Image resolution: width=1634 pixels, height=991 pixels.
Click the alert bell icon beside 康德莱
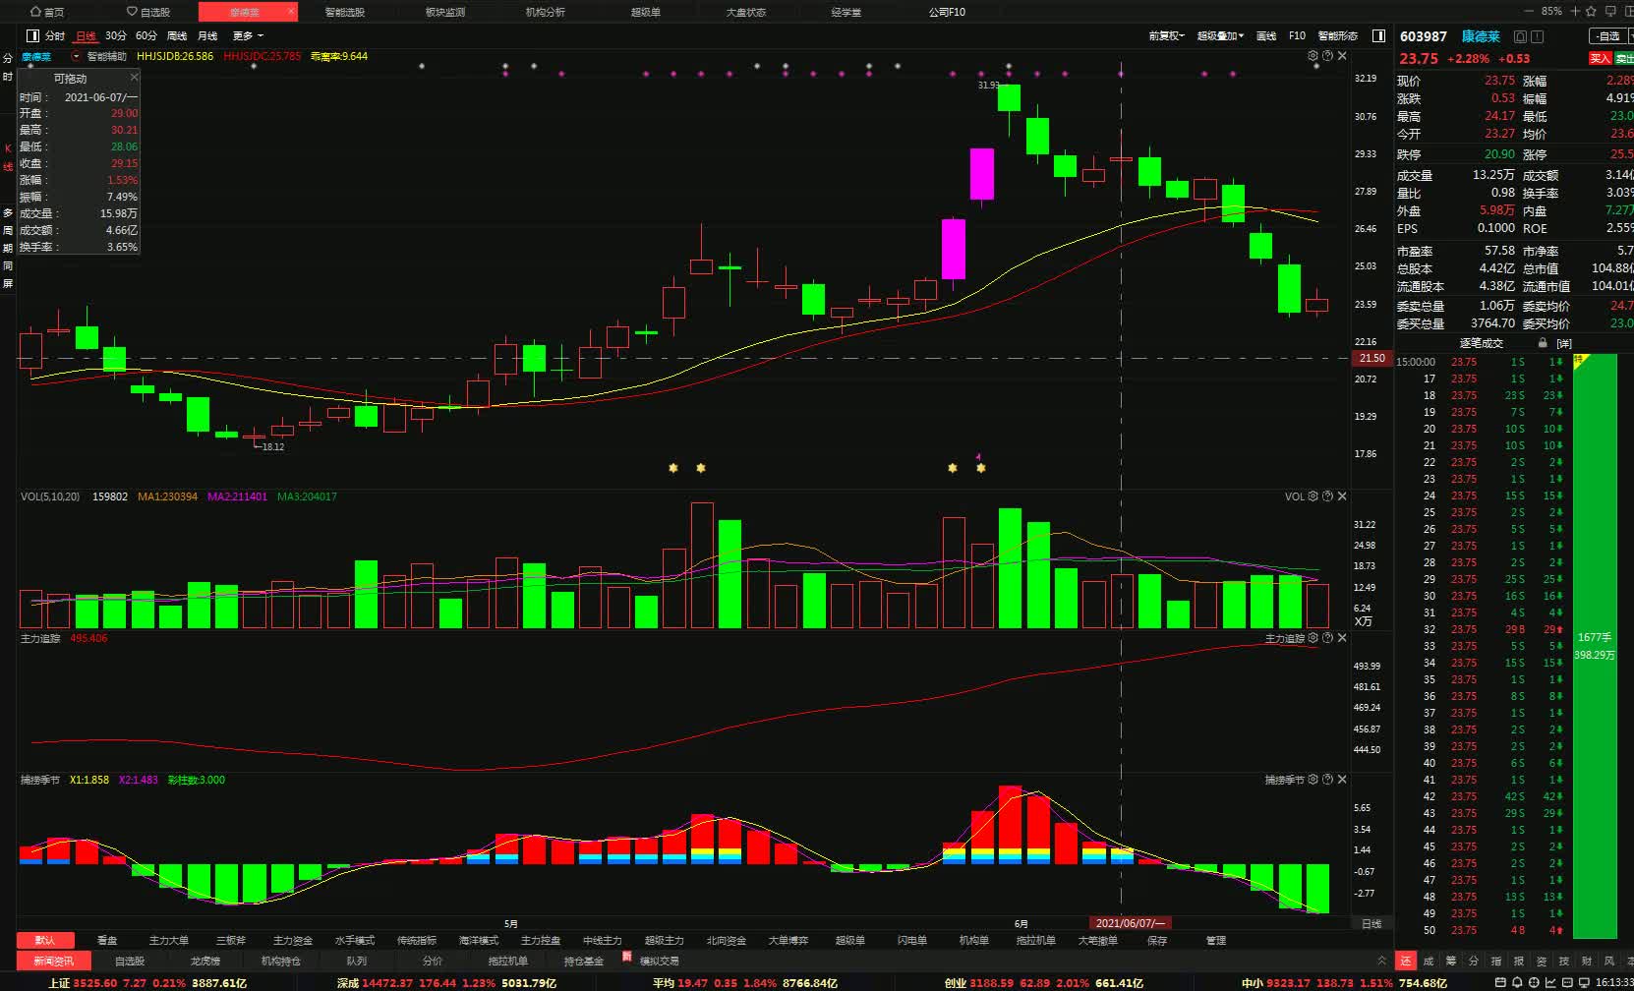pos(1520,36)
